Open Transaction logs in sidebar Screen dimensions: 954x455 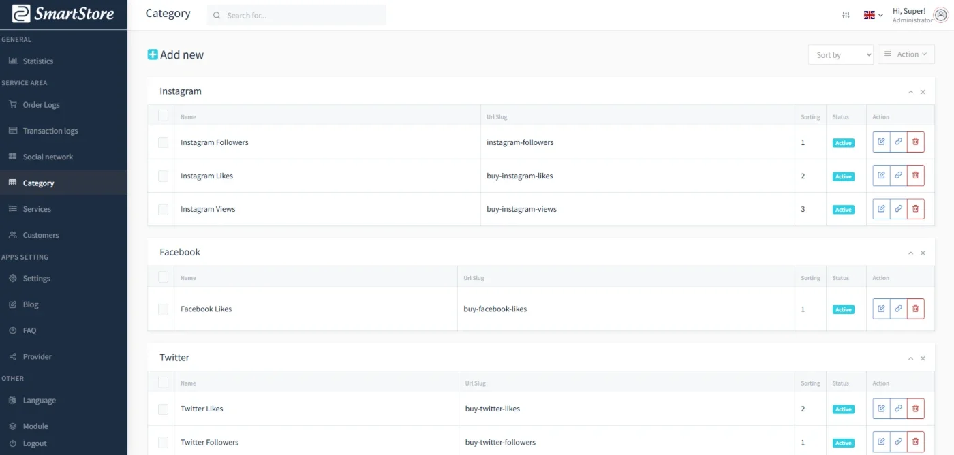pyautogui.click(x=63, y=131)
